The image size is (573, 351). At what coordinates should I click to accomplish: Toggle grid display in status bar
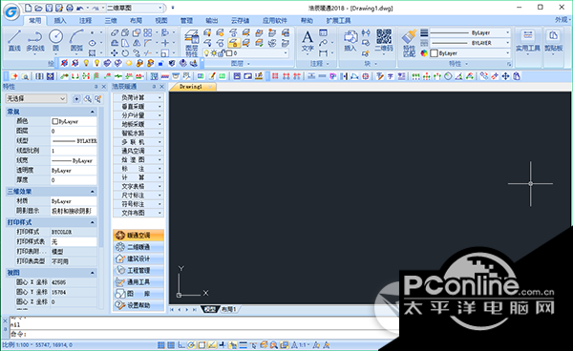(x=171, y=344)
